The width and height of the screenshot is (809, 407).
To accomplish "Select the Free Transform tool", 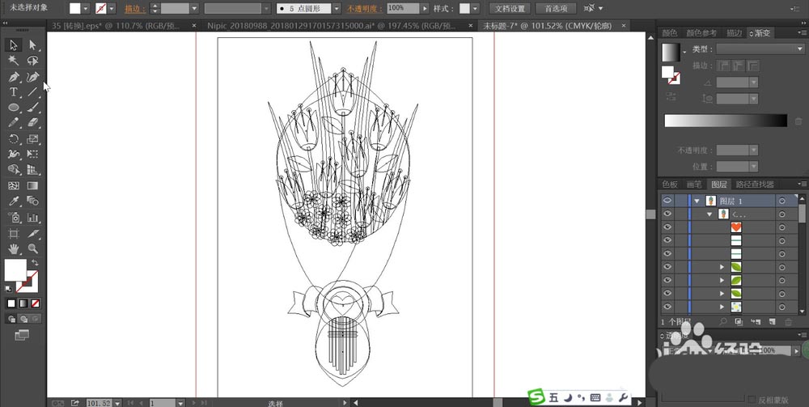I will click(x=33, y=155).
